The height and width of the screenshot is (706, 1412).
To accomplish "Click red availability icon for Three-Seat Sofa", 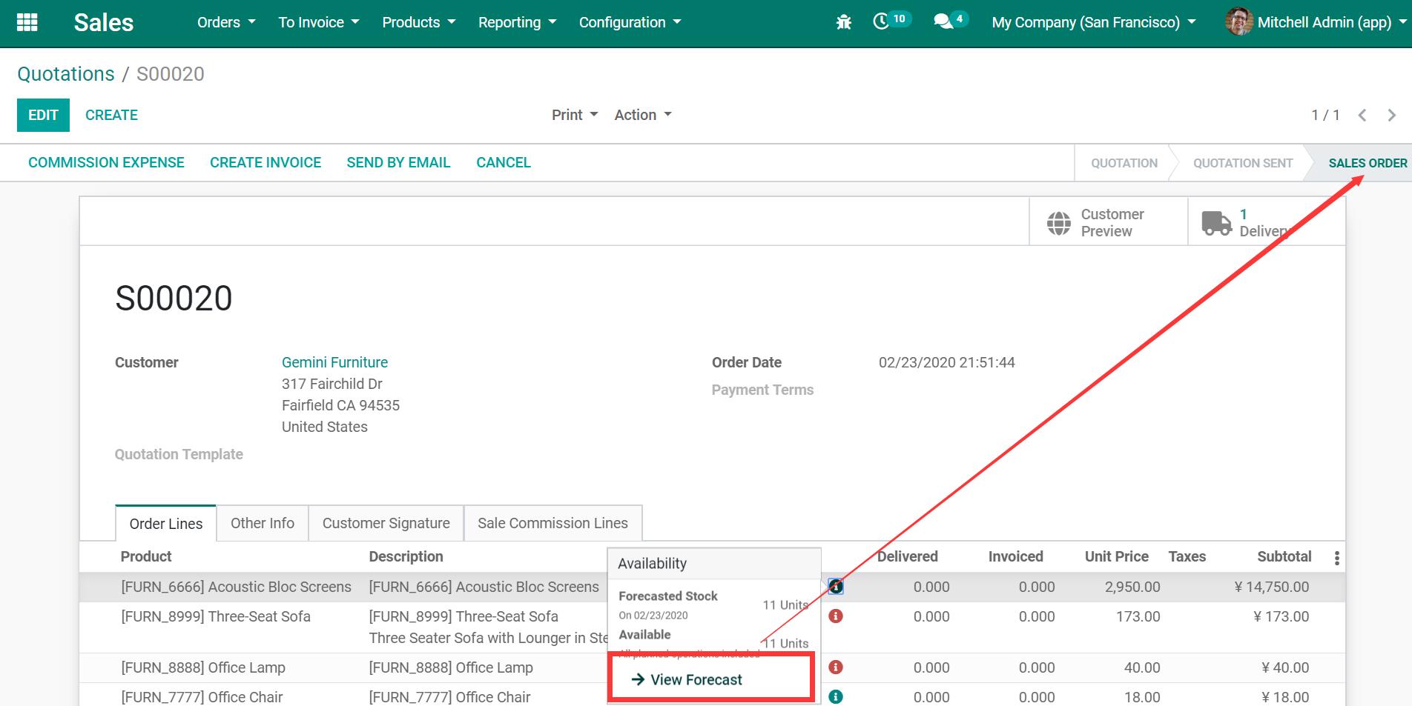I will click(x=836, y=616).
